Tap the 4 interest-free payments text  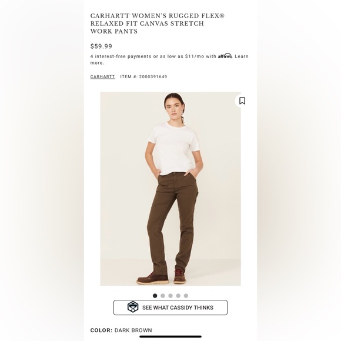coord(121,56)
